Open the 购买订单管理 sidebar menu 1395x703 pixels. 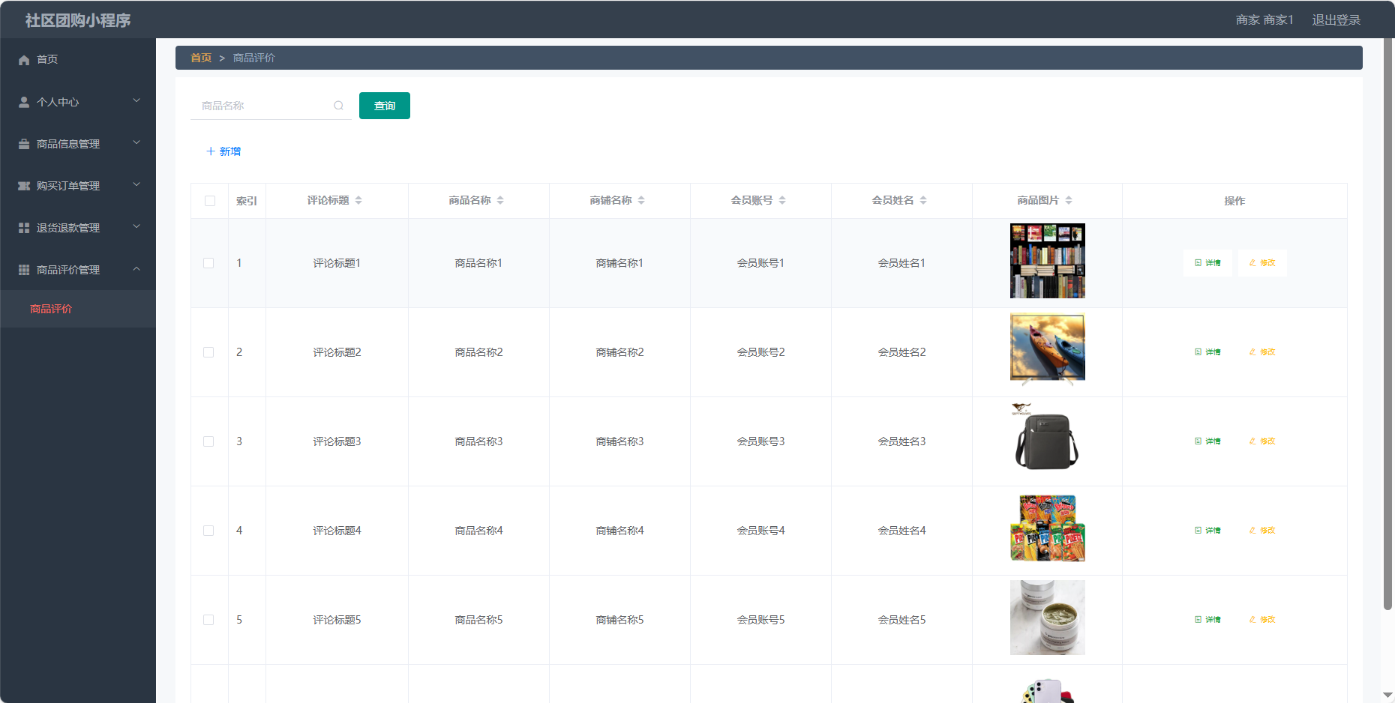pos(78,186)
